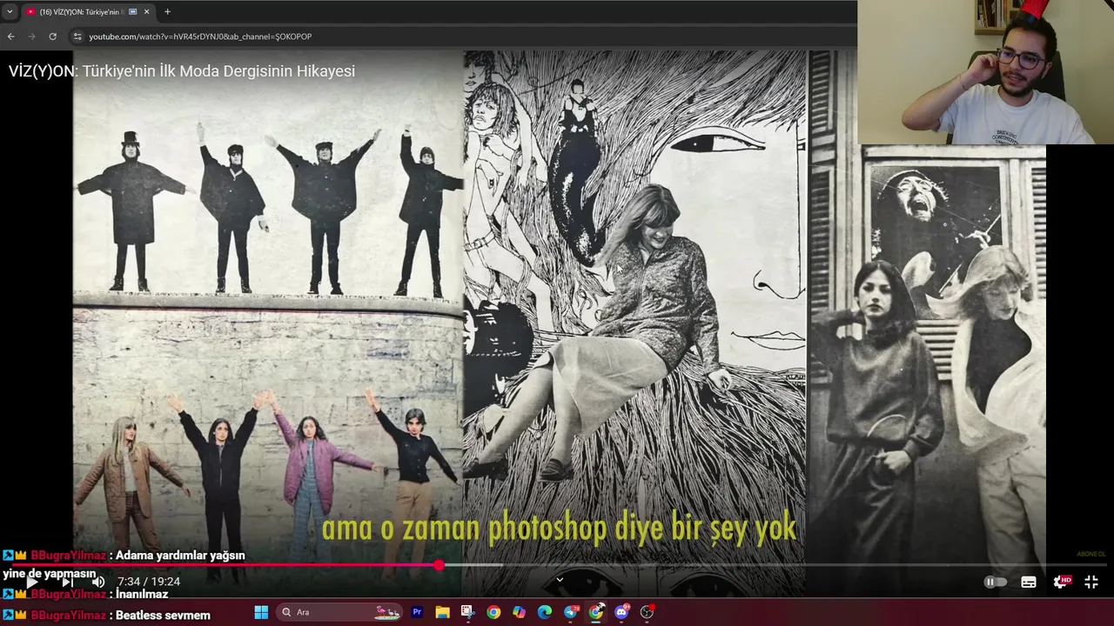The width and height of the screenshot is (1114, 626).
Task: Click the time display 7:34 / 19:24
Action: 149,582
